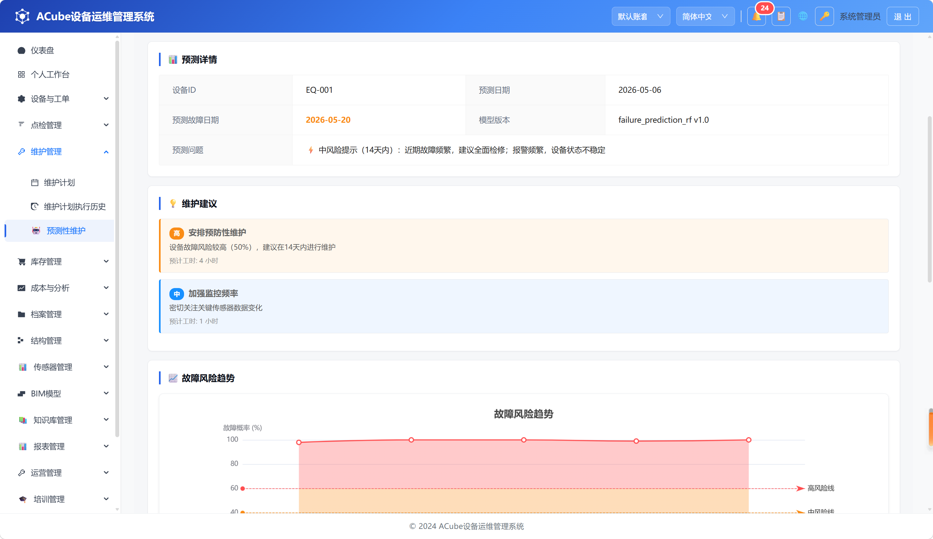Click the 培训管理 graduation cap icon
The height and width of the screenshot is (539, 933).
[x=22, y=499]
